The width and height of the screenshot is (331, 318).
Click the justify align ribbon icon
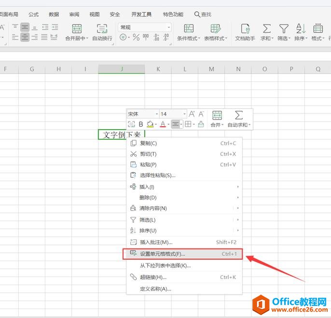pyautogui.click(x=44, y=37)
